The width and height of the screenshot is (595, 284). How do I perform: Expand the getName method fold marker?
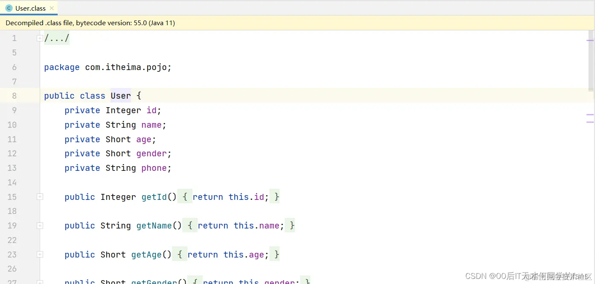pyautogui.click(x=40, y=225)
